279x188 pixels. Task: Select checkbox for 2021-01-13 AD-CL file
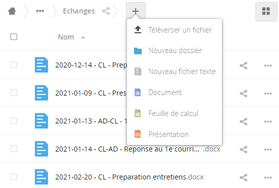[x=14, y=121]
